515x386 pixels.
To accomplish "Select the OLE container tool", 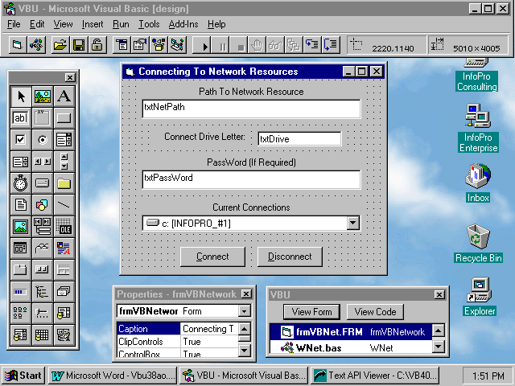I will (64, 227).
